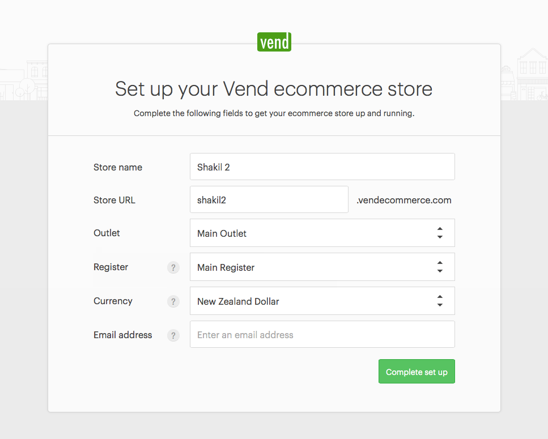Focus the Store name field containing Shakil 2
Viewport: 548px width, 439px height.
coord(322,167)
